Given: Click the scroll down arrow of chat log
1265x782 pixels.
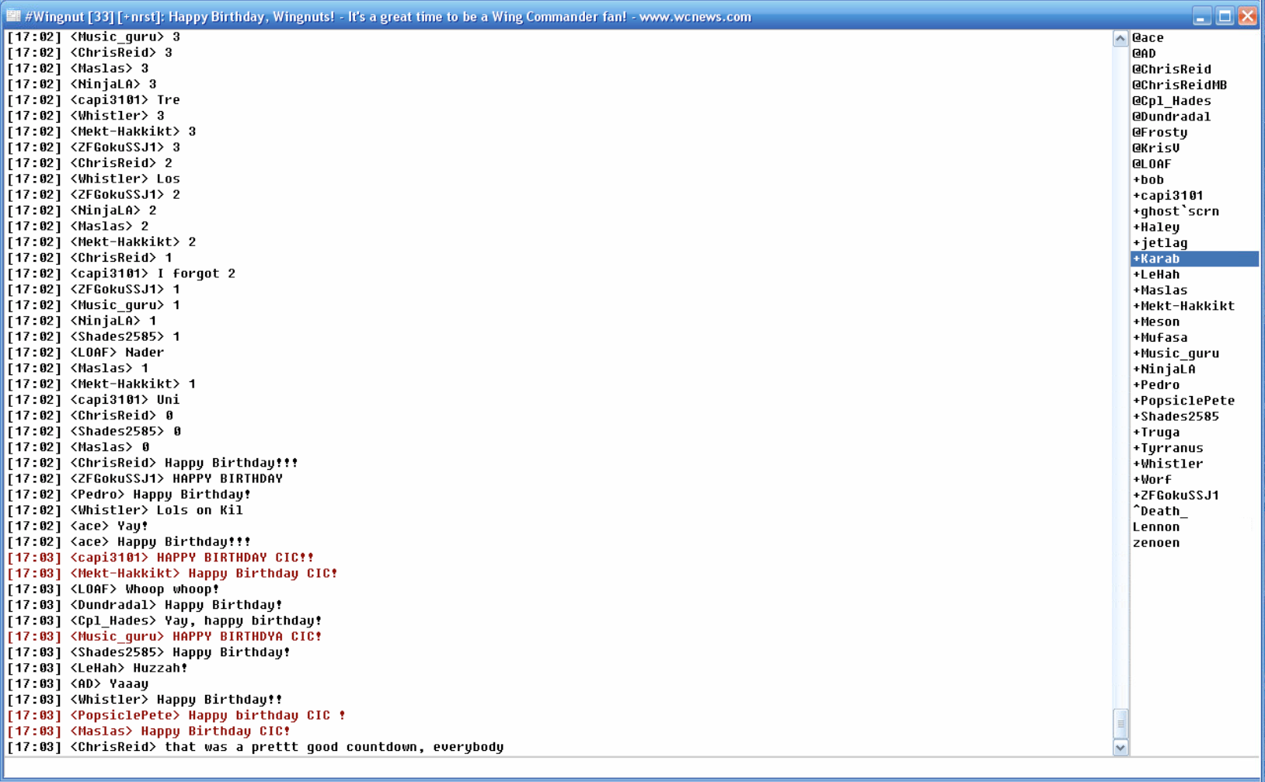Looking at the screenshot, I should (1120, 748).
